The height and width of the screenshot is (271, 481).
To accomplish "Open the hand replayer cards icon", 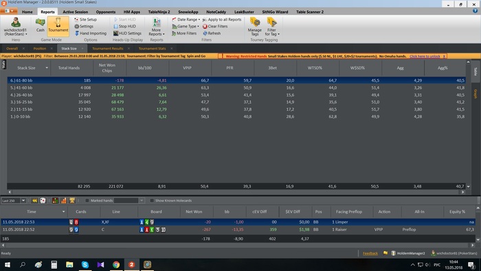I will [43, 200].
